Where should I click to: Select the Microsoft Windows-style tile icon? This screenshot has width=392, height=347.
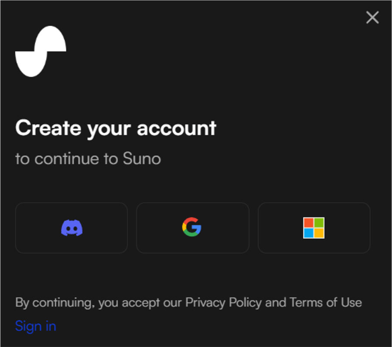(x=314, y=228)
